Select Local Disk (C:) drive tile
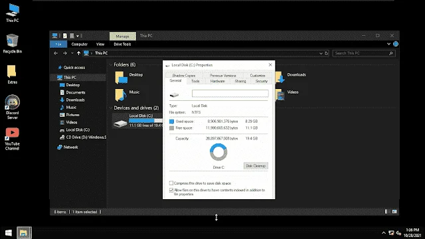Viewport: 425px width, 239px height. [x=137, y=121]
